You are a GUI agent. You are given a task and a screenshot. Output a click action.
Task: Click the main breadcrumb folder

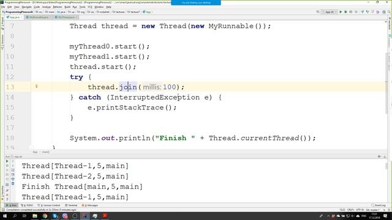[x=50, y=12]
